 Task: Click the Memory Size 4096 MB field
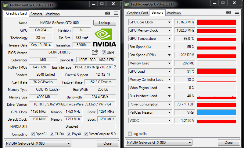point(43,97)
